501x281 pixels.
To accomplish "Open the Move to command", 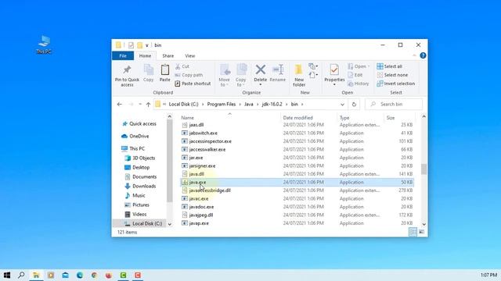I will (225, 76).
